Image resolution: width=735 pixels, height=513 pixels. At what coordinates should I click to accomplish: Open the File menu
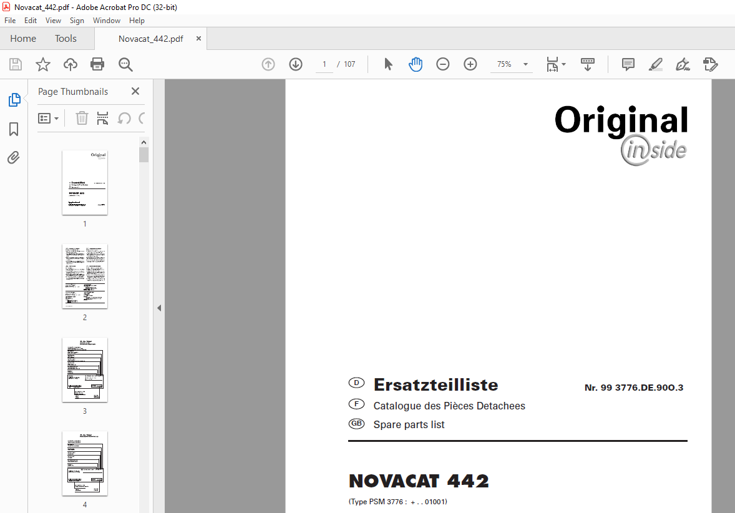(x=10, y=21)
